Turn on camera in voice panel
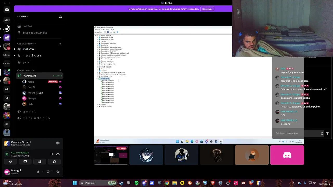This screenshot has width=333, height=187. click(x=10, y=162)
